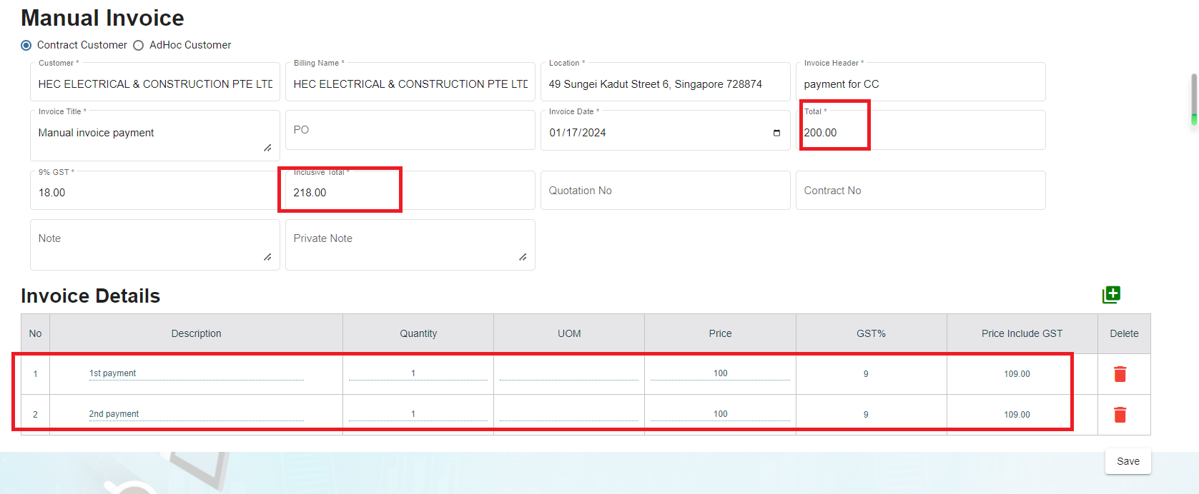Select the AdHoc Customer radio button
Viewport: 1199px width, 494px height.
139,45
